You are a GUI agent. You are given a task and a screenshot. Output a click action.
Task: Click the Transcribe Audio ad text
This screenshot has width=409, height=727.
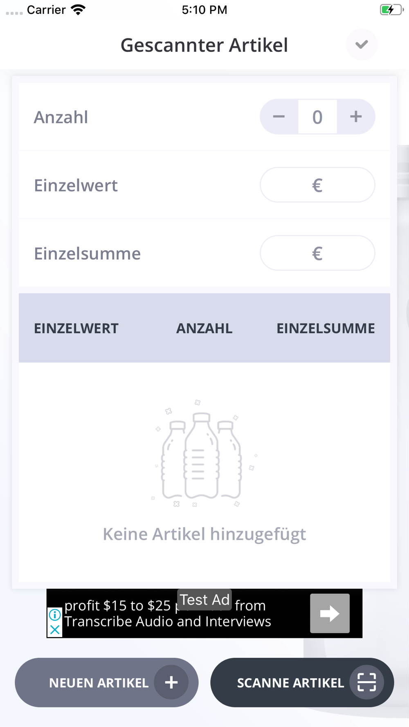(x=168, y=622)
